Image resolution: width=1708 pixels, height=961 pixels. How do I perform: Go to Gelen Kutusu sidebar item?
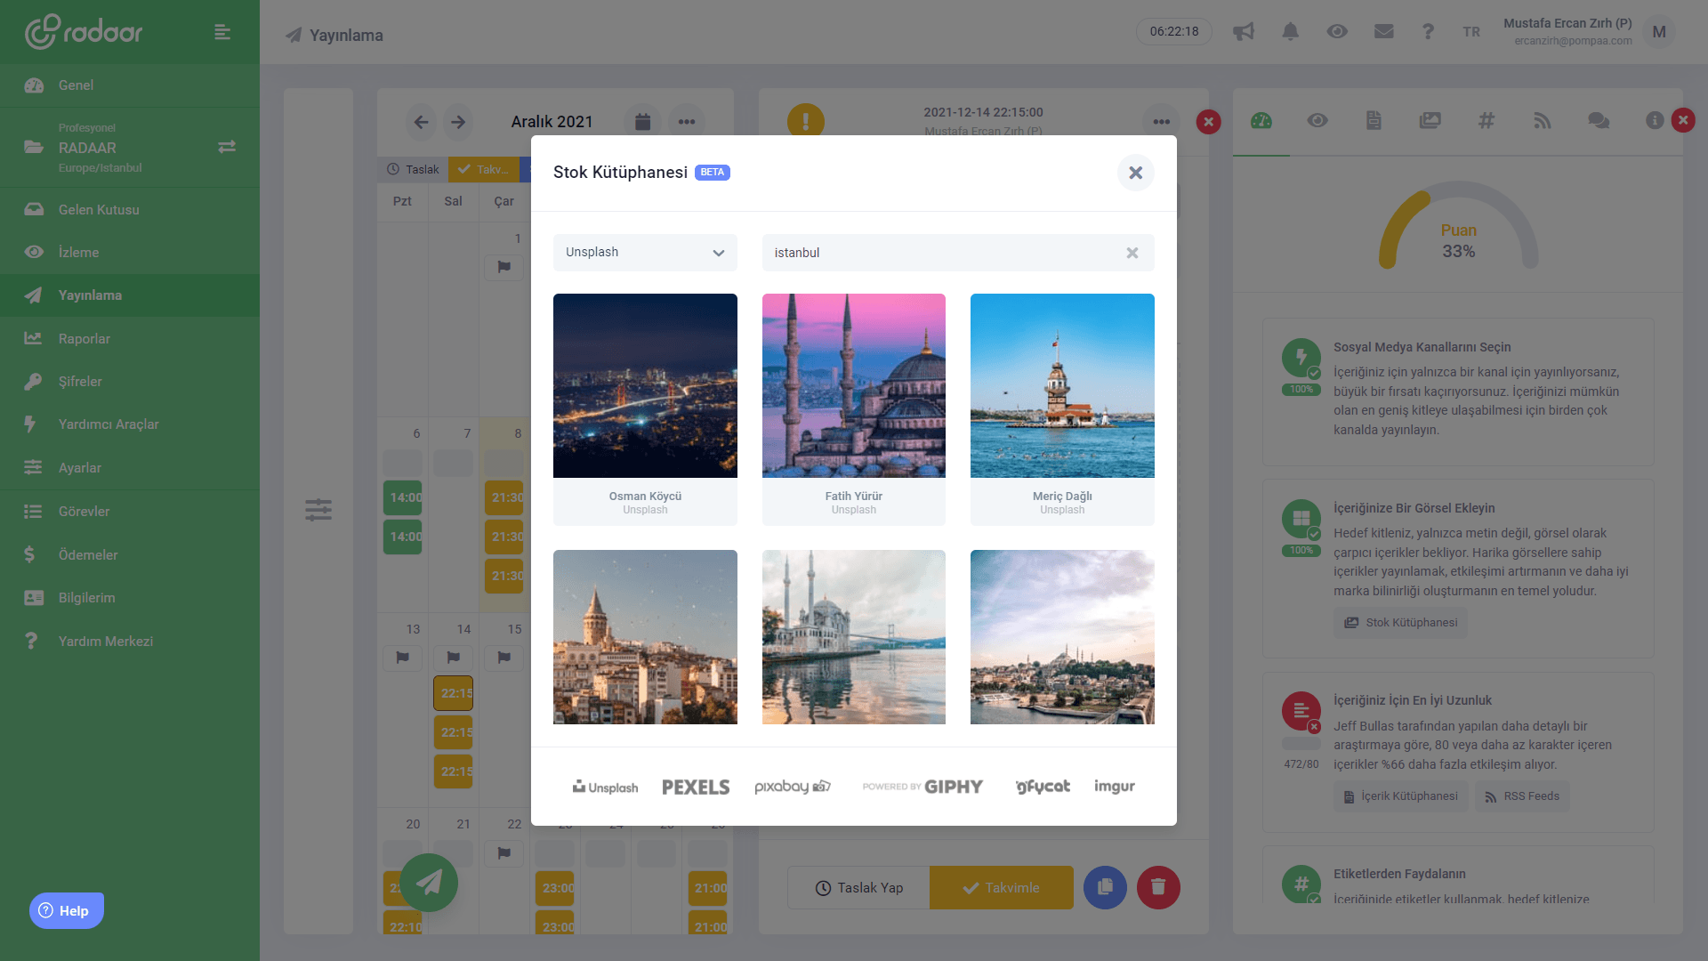tap(99, 210)
